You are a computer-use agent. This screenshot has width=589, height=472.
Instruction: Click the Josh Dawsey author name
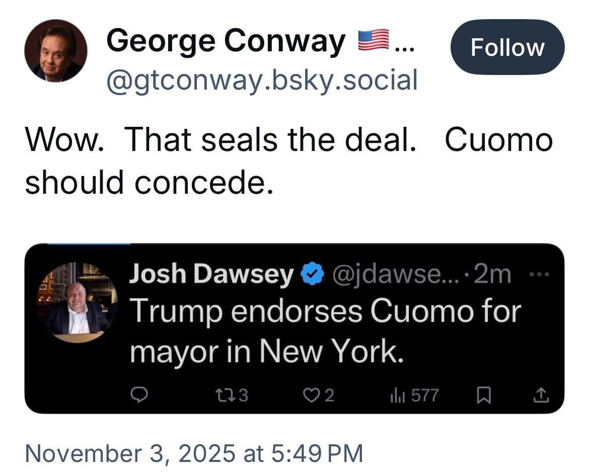coord(212,275)
